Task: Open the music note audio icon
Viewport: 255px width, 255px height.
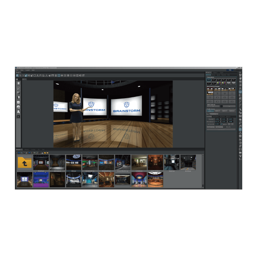Action: (240, 126)
